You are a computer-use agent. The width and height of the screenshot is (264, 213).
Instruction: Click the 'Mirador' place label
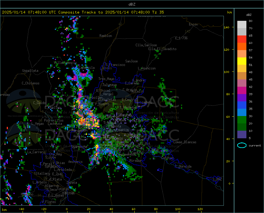(135, 161)
